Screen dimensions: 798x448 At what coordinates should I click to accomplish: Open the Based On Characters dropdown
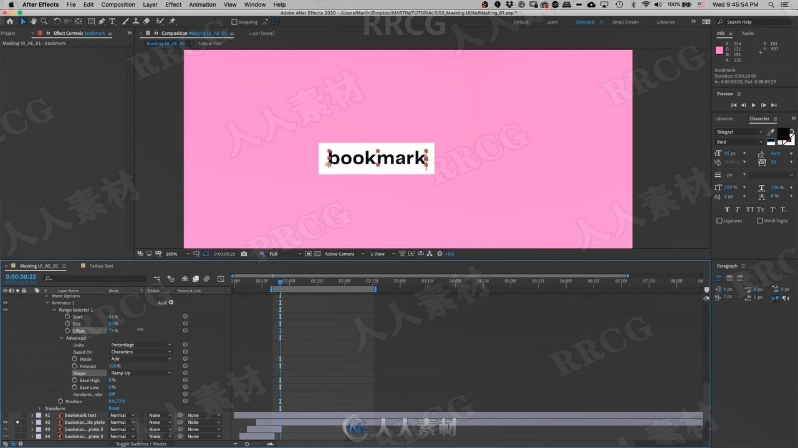click(141, 352)
